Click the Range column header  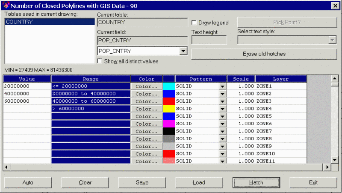click(91, 79)
